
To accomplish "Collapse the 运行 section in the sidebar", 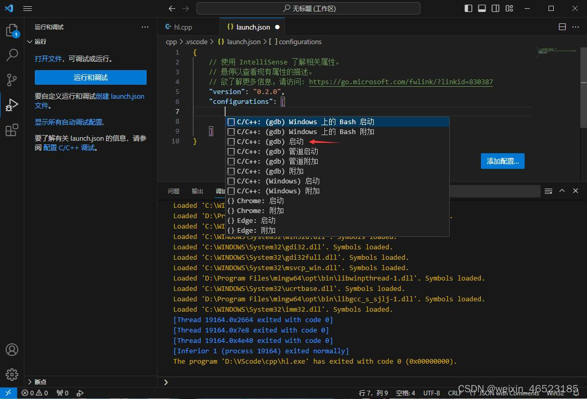I will [x=30, y=41].
